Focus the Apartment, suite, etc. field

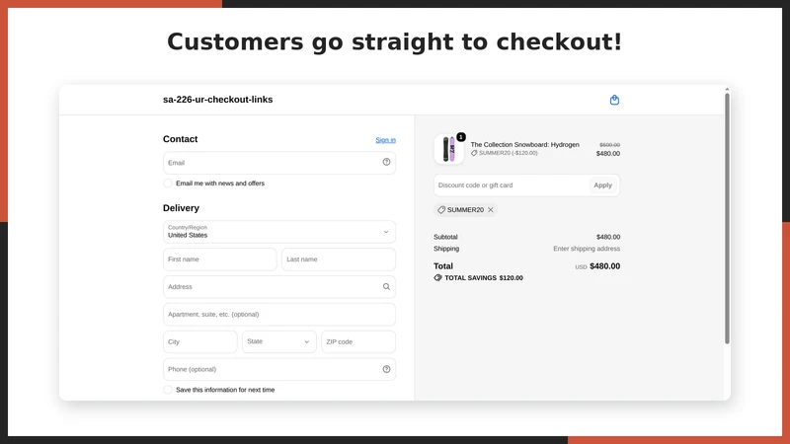pos(279,314)
